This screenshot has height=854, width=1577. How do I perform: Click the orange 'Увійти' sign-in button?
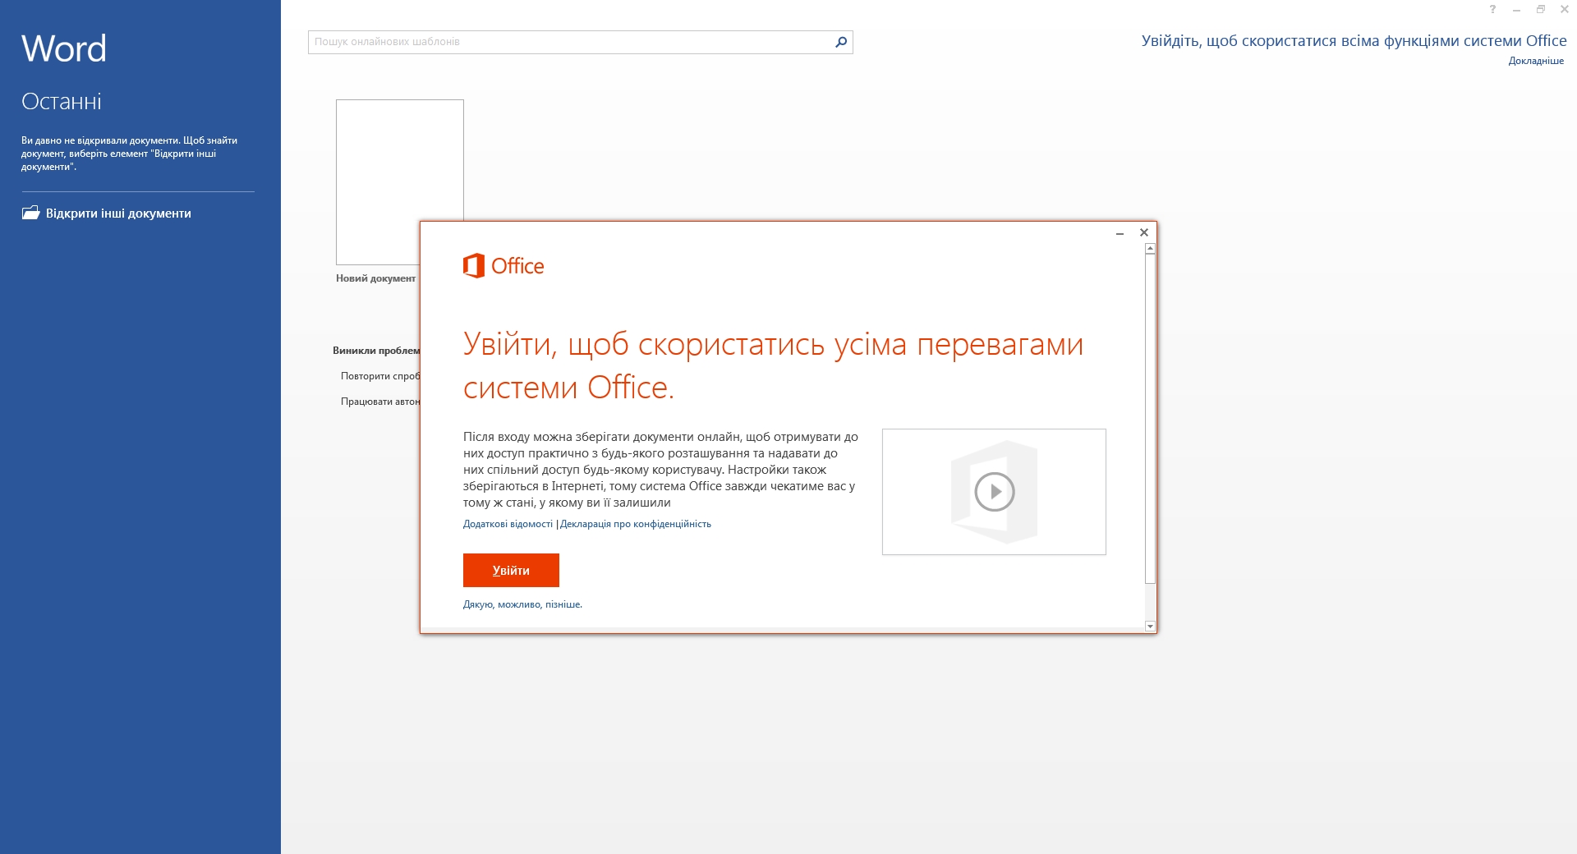pos(511,570)
